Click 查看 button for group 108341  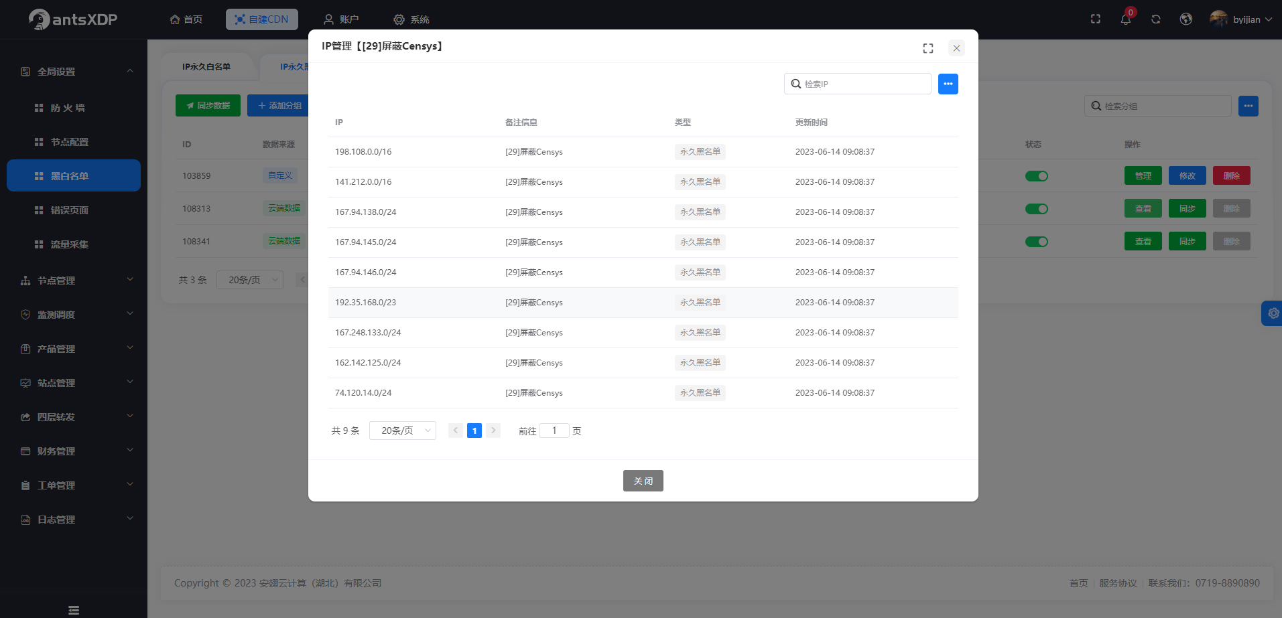click(x=1143, y=241)
